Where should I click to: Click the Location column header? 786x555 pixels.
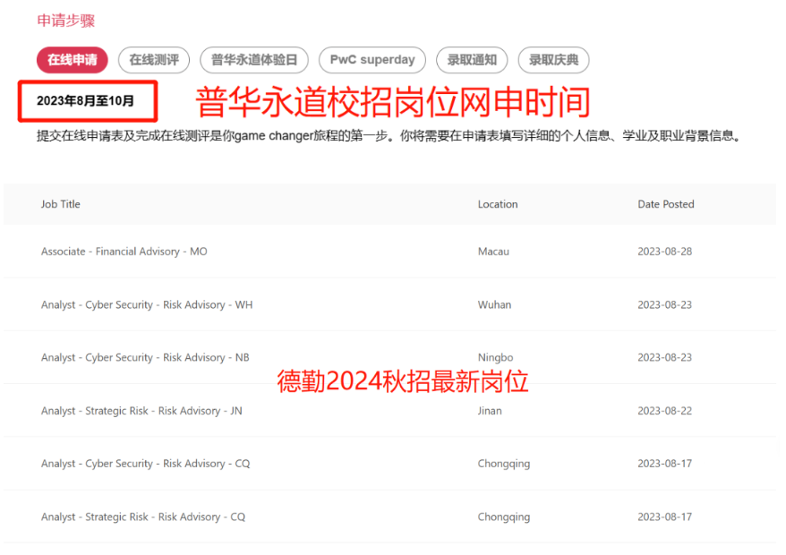click(x=498, y=204)
